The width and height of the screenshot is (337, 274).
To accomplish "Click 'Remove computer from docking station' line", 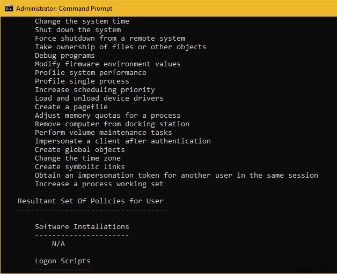I will tap(112, 124).
